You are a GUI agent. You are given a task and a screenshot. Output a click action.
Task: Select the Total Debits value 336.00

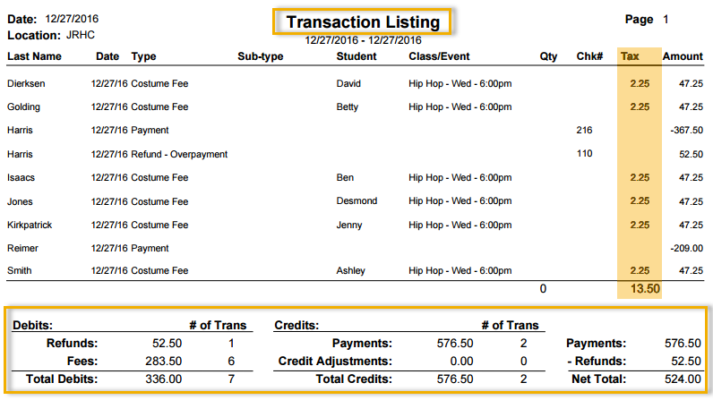click(163, 379)
